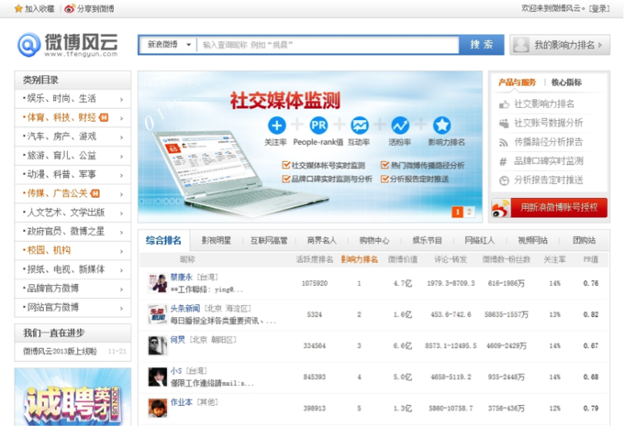This screenshot has width=624, height=426.
Task: Click thumbs-up icon beside 社交影响力排名
Action: coord(504,104)
